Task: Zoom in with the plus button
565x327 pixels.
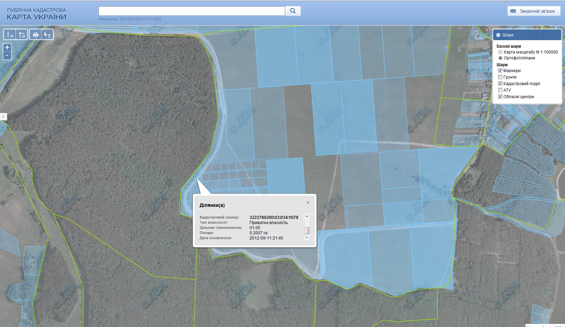Action: pyautogui.click(x=7, y=47)
